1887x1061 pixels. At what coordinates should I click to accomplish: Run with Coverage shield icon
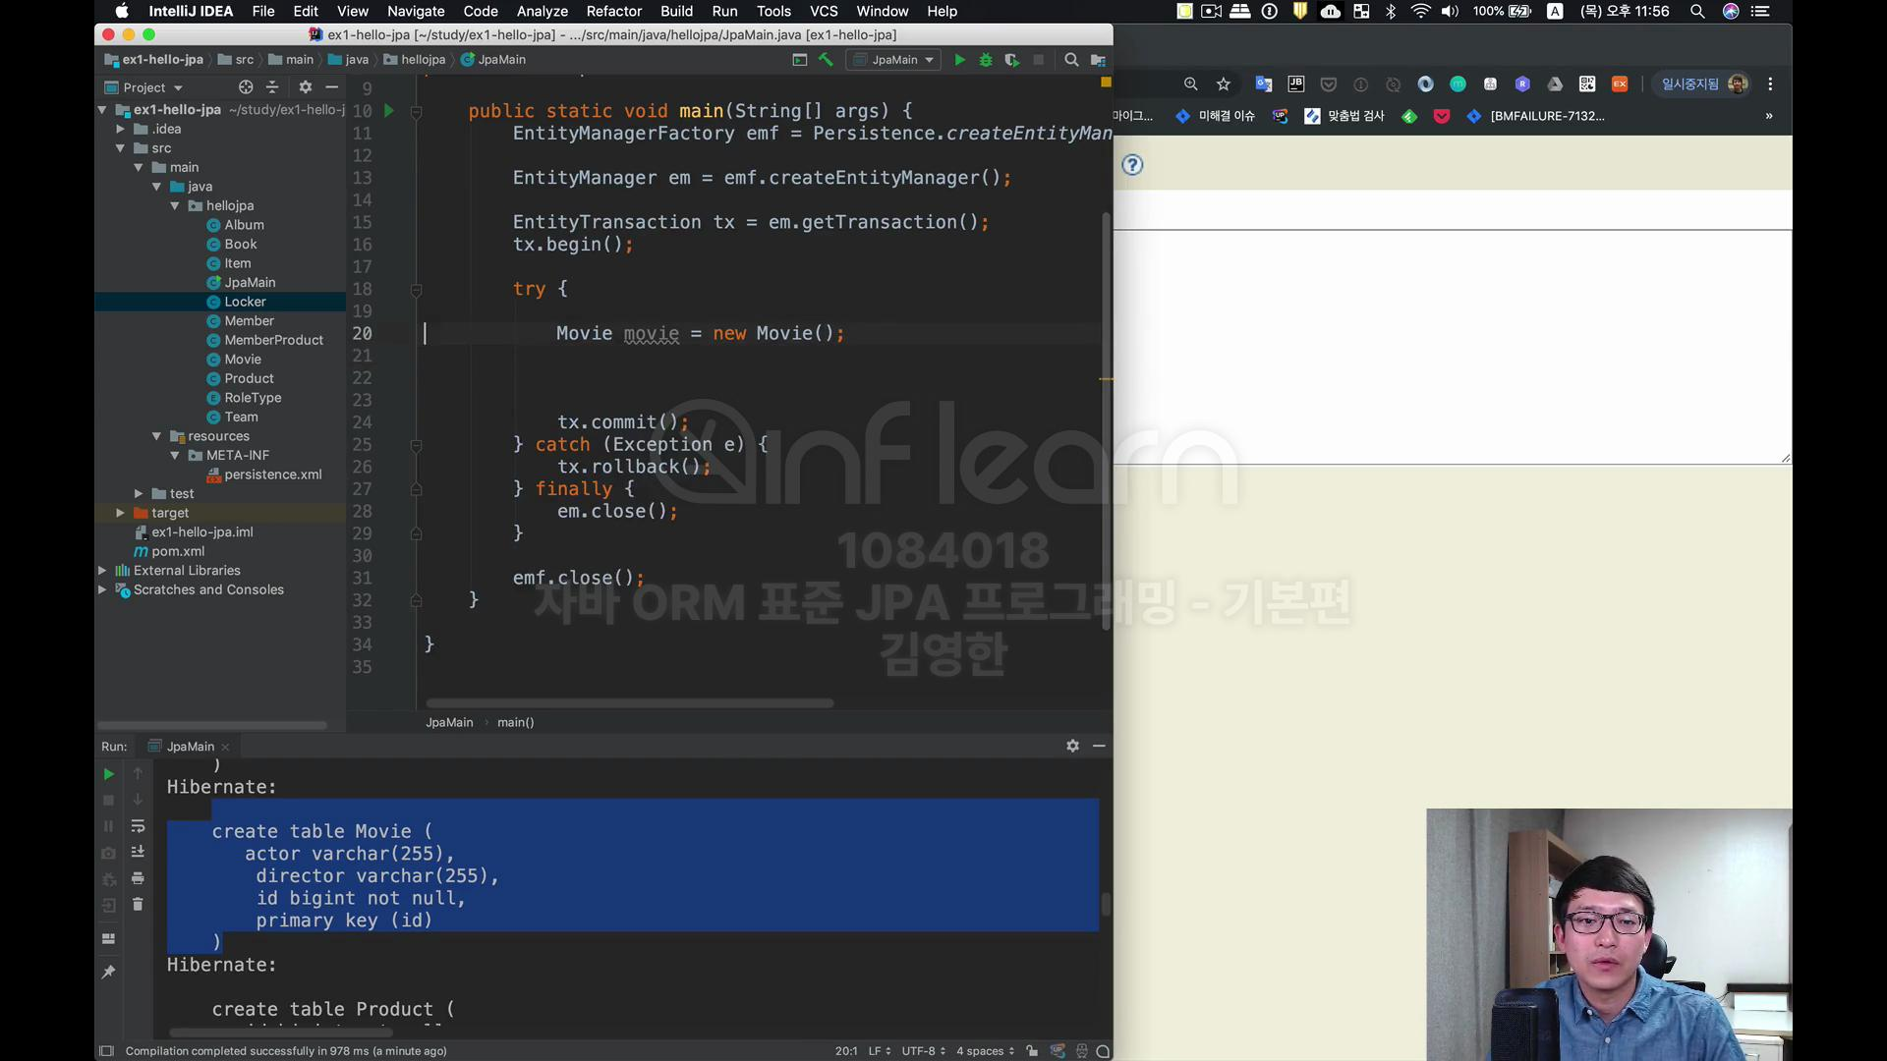pyautogui.click(x=1011, y=60)
